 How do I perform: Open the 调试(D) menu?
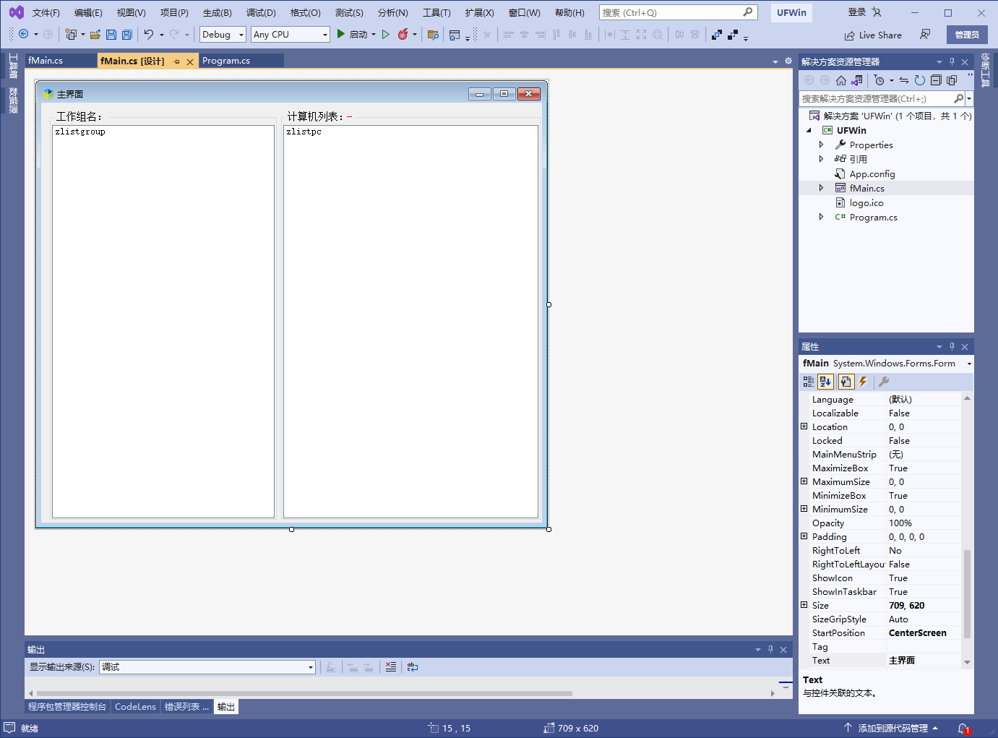pyautogui.click(x=261, y=13)
